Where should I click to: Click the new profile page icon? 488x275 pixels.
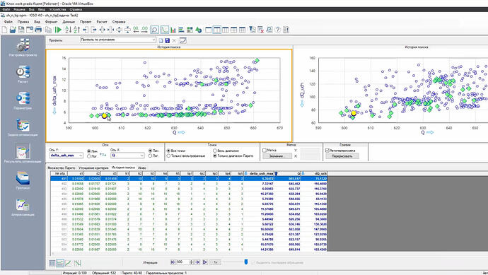[161, 41]
